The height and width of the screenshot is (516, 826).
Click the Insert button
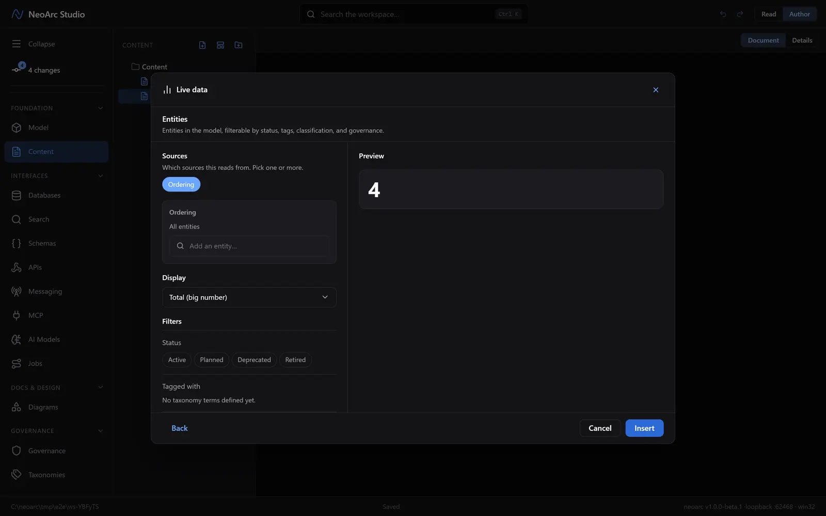click(644, 428)
